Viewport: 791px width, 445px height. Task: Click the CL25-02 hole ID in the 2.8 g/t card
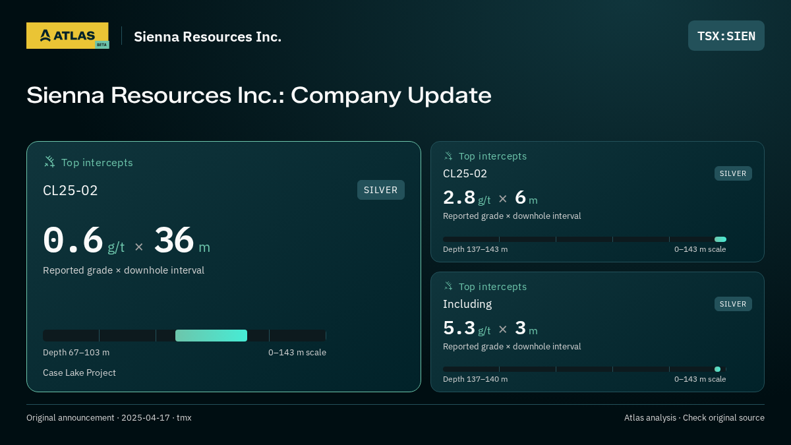465,173
